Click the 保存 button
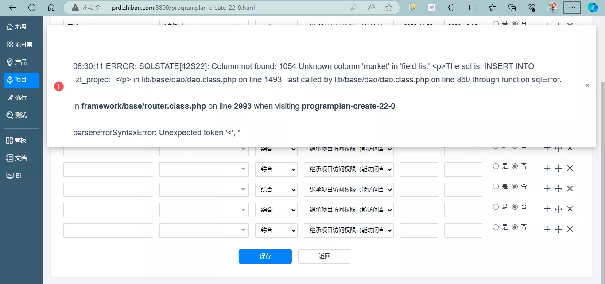Image resolution: width=605 pixels, height=284 pixels. [x=265, y=257]
